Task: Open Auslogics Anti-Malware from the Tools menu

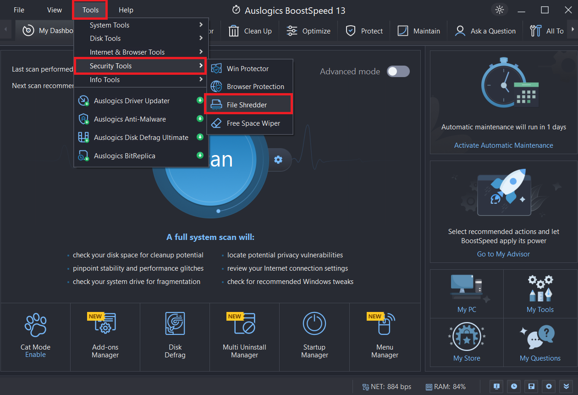Action: (x=141, y=119)
